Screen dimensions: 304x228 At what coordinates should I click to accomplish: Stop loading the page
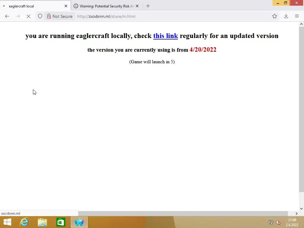pos(28,16)
